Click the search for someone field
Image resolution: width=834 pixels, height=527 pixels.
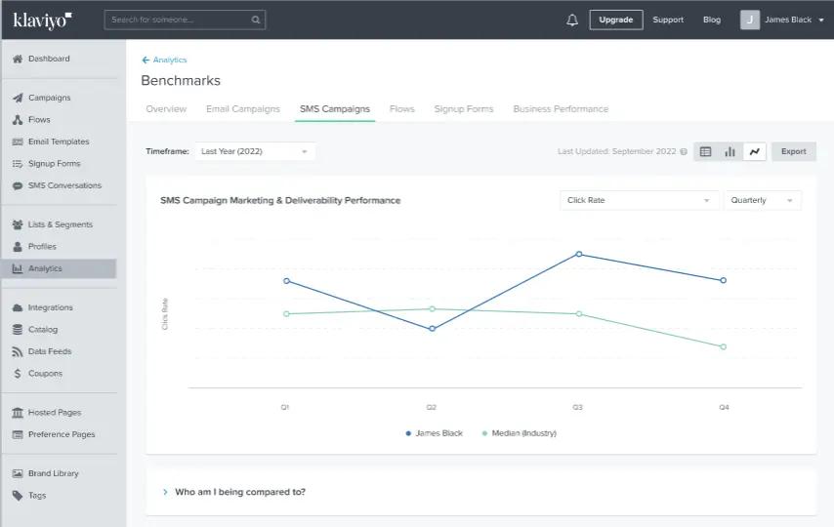[185, 20]
